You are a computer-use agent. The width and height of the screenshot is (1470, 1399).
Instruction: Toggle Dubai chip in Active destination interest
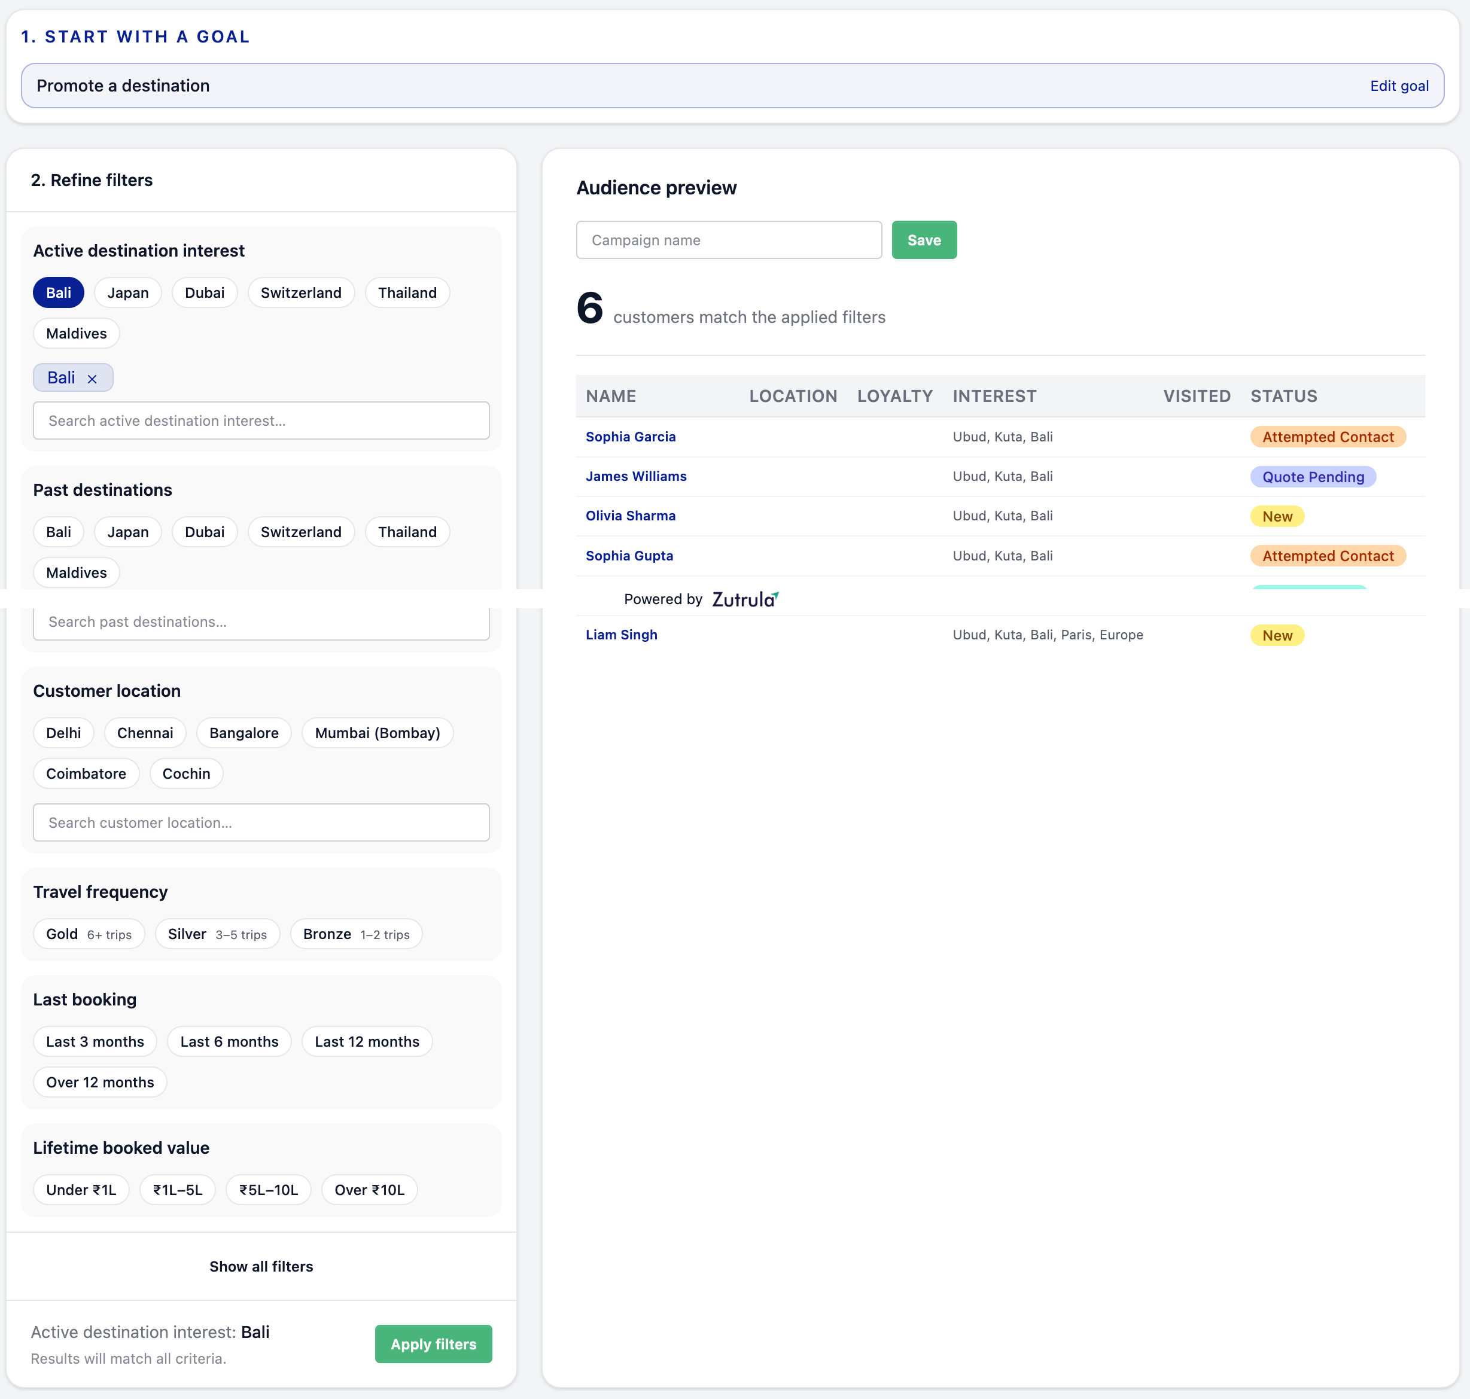(x=205, y=292)
